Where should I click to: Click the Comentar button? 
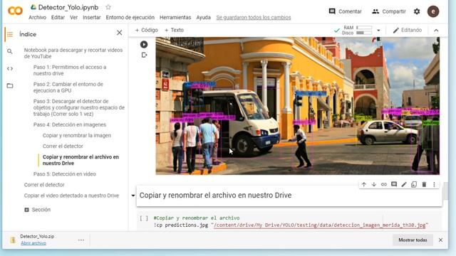pos(345,11)
